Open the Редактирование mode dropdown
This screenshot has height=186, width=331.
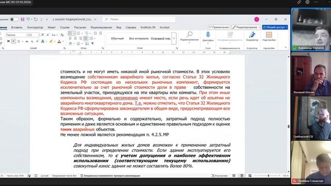point(246,27)
